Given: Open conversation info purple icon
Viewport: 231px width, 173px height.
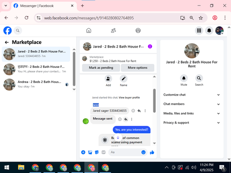Looking at the screenshot, I should coord(150,47).
